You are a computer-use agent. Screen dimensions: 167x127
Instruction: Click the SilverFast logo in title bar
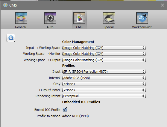point(5,5)
